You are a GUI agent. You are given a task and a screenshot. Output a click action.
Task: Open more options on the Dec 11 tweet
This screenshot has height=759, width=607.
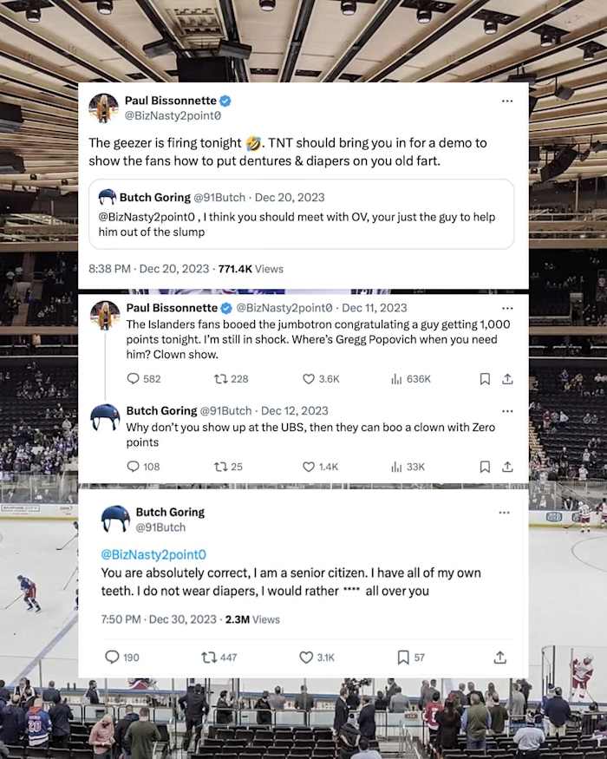tap(507, 308)
